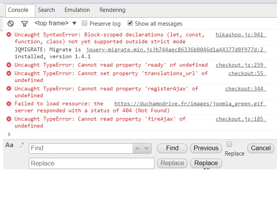Click the previous match up arrow
The height and width of the screenshot is (208, 277).
[x=137, y=148]
